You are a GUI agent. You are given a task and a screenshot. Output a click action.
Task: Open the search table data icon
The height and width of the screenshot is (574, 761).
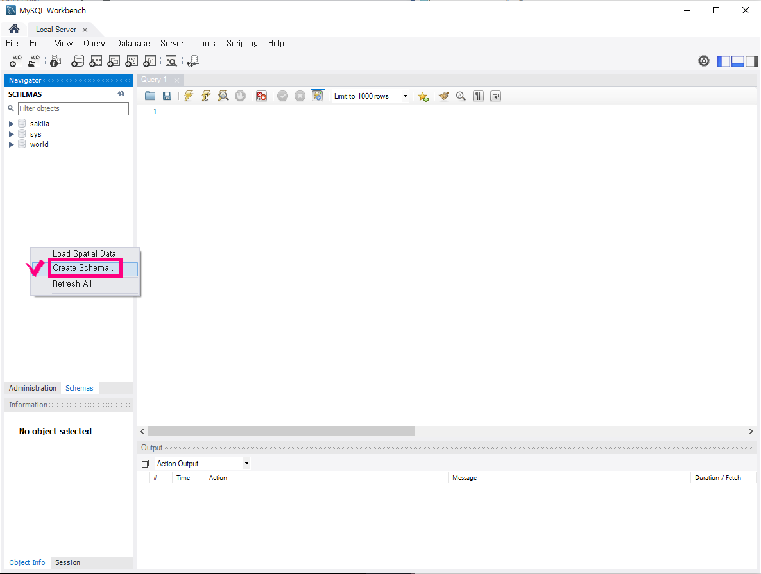[x=171, y=61]
